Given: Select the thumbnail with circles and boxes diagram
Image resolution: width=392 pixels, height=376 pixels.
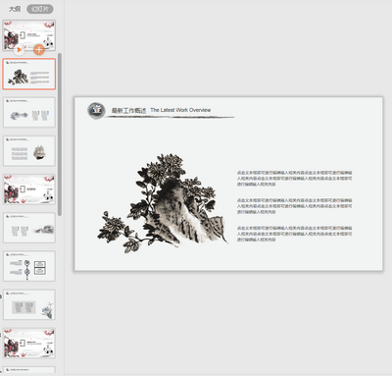Looking at the screenshot, I should pyautogui.click(x=29, y=266).
